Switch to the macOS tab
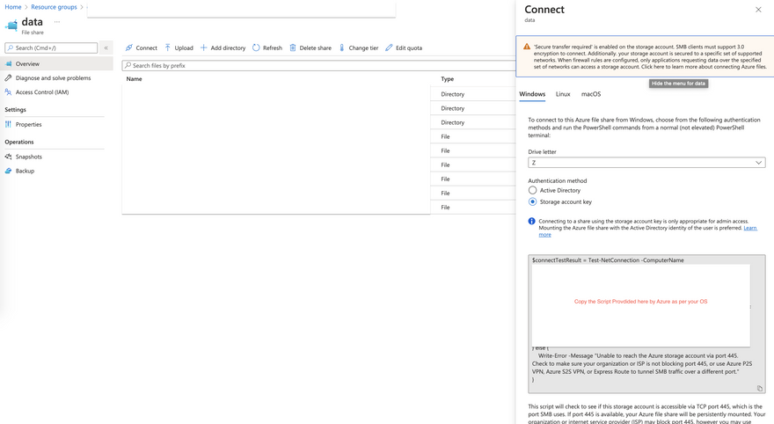 tap(591, 94)
